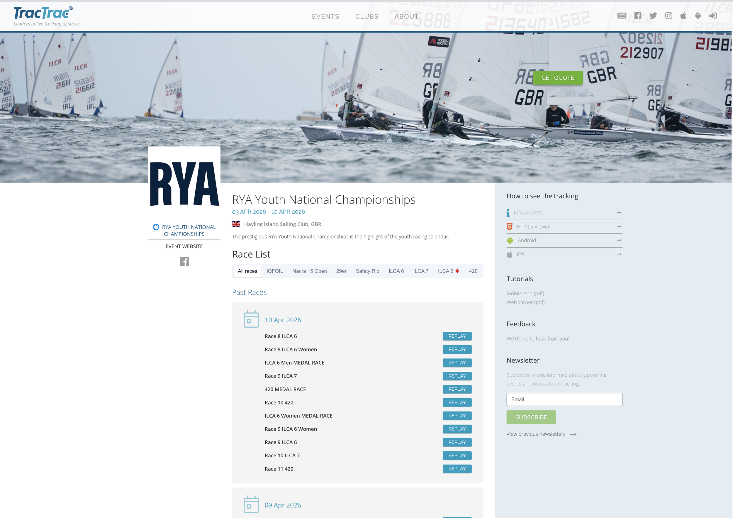Expand the iOS tracking option

(x=564, y=255)
